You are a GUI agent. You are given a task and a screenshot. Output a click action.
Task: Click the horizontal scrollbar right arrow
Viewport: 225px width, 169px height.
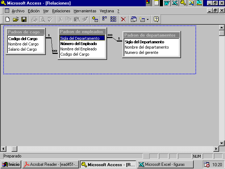(x=216, y=149)
